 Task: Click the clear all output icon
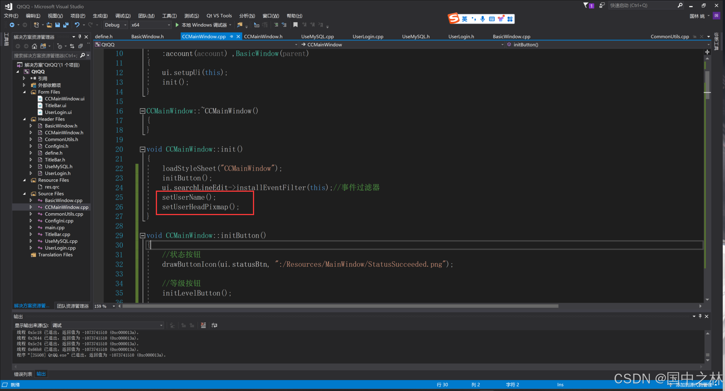(203, 325)
